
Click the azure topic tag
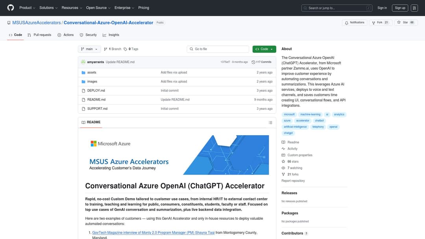coord(287,121)
